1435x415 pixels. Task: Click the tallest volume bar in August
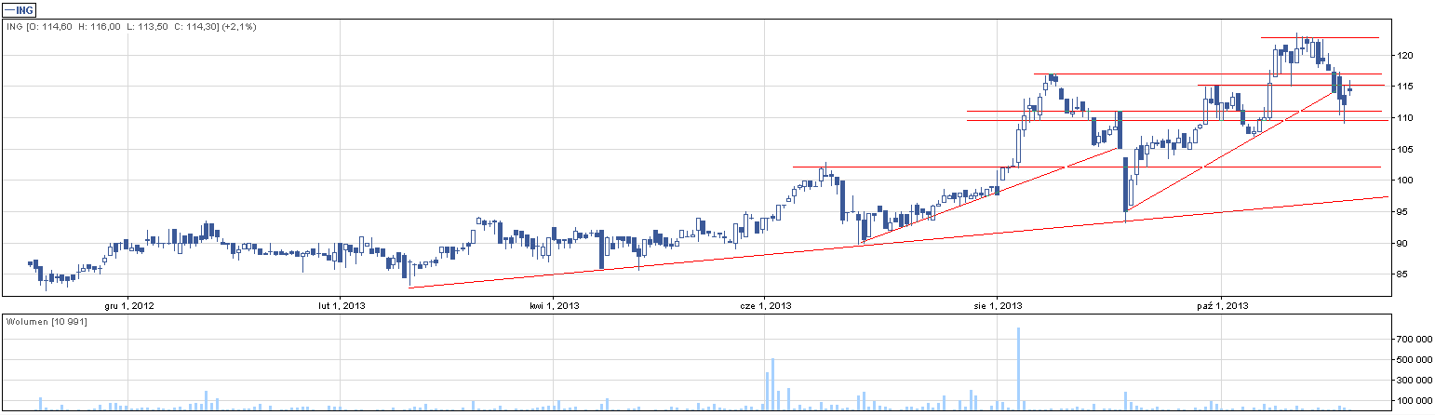[1019, 368]
